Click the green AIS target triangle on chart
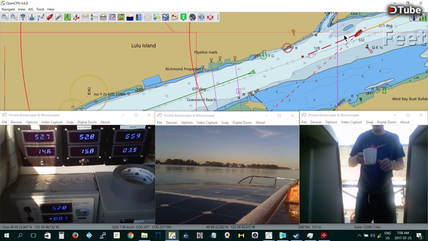Viewport: 428px width, 241px height. [x=253, y=72]
